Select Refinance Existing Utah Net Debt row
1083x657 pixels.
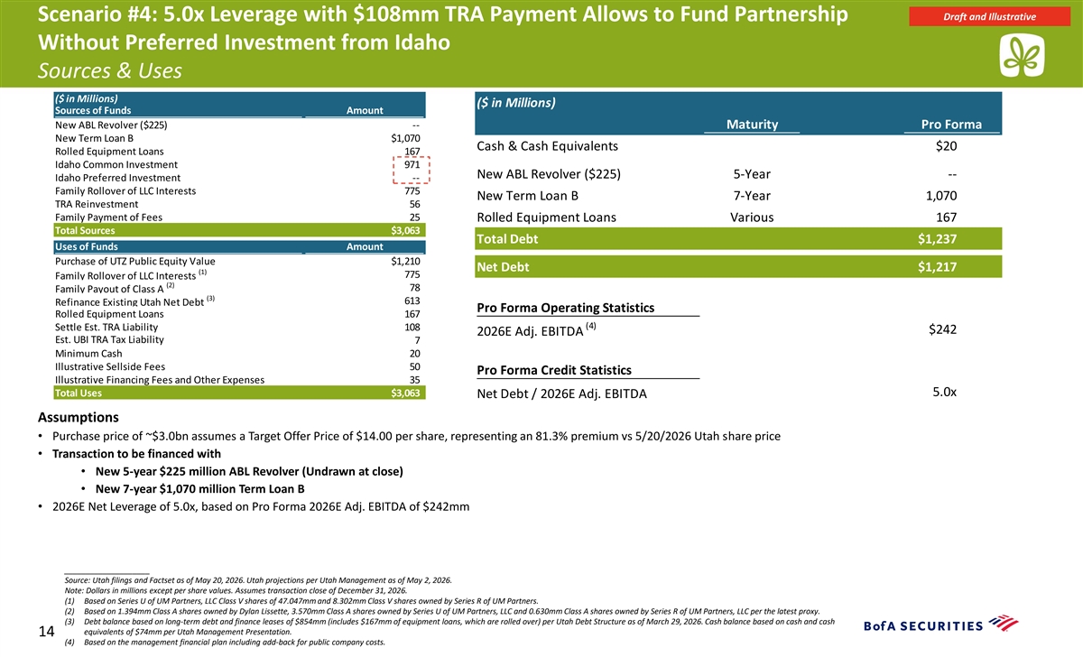(x=238, y=301)
